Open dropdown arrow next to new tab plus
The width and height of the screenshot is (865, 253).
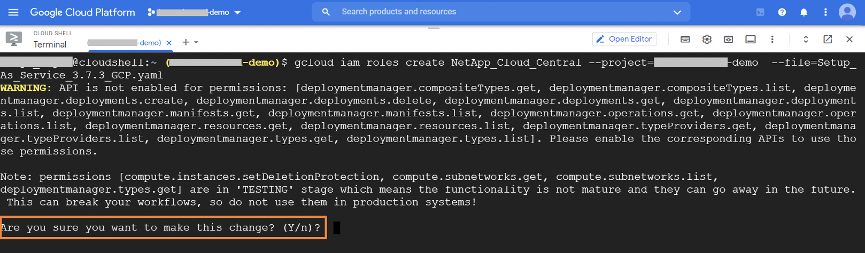click(x=196, y=42)
